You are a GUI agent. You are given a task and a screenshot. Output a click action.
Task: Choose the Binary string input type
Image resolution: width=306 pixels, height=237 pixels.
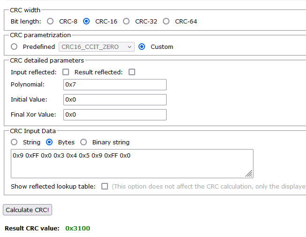tap(84, 142)
